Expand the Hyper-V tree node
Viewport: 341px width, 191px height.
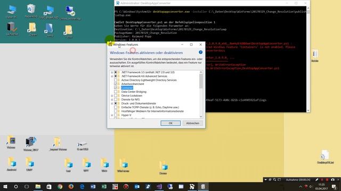click(x=112, y=115)
